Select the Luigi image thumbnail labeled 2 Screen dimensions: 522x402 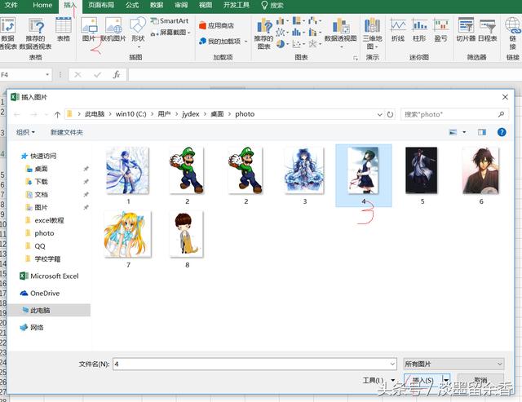[x=188, y=173]
